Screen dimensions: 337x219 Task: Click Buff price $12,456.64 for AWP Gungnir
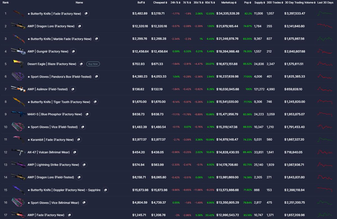140,51
